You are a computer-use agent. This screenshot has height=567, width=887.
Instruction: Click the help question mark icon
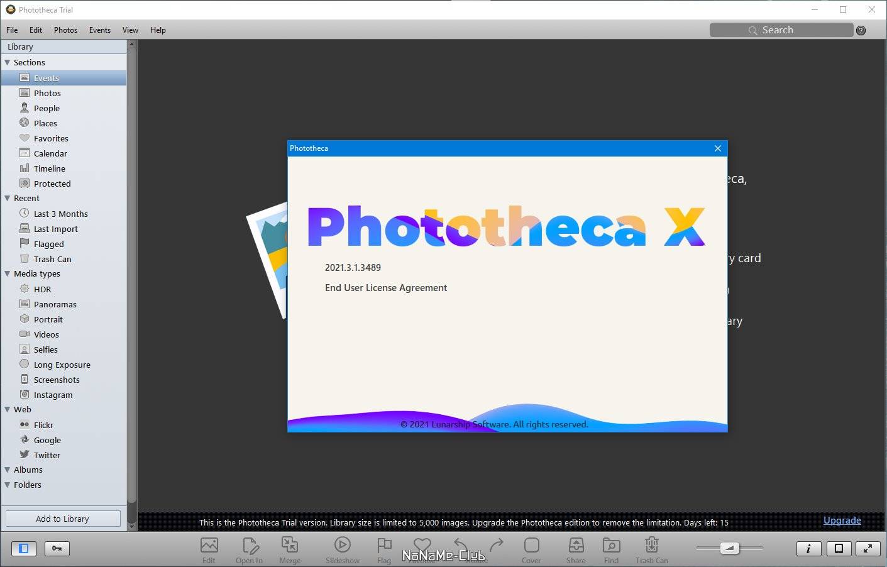coord(861,30)
